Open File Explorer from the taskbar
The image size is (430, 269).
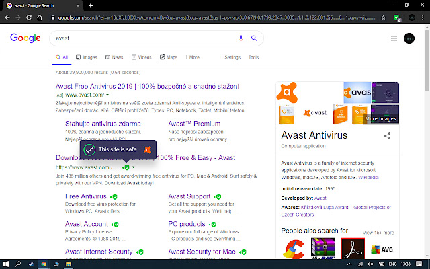[x=69, y=264]
